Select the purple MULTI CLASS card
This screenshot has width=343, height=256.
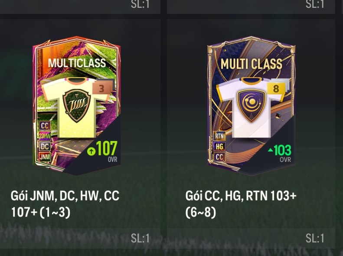point(252,106)
